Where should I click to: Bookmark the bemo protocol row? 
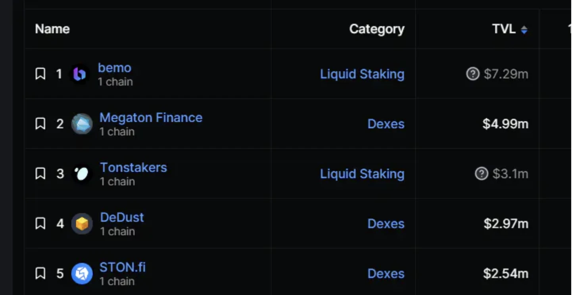coord(40,74)
